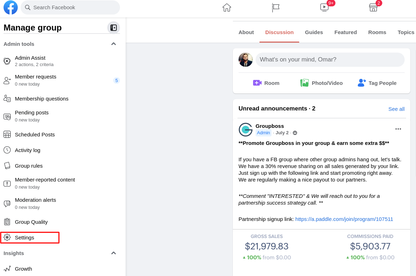Click the Search Facebook field
This screenshot has width=416, height=276.
tap(70, 7)
